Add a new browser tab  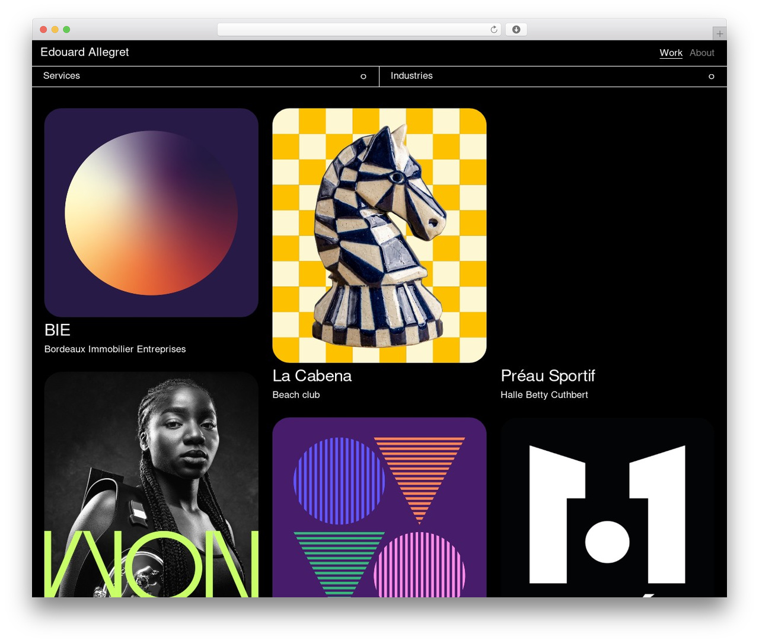pyautogui.click(x=719, y=34)
